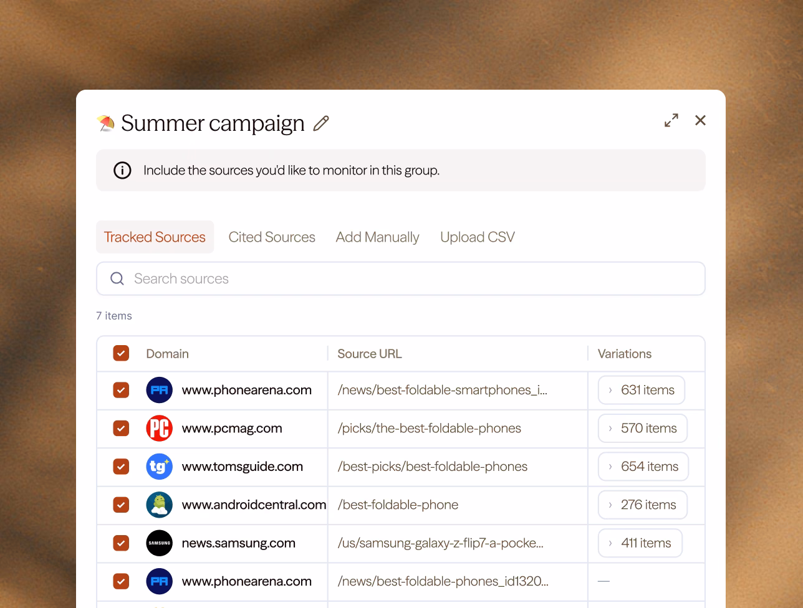The height and width of the screenshot is (608, 803).
Task: Click the Tom's Guide logo icon
Action: tap(159, 467)
